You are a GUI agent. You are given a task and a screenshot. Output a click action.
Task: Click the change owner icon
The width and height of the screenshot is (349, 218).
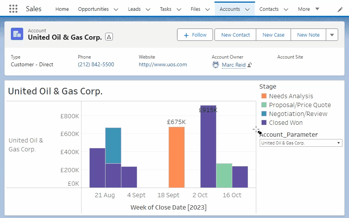(x=250, y=65)
